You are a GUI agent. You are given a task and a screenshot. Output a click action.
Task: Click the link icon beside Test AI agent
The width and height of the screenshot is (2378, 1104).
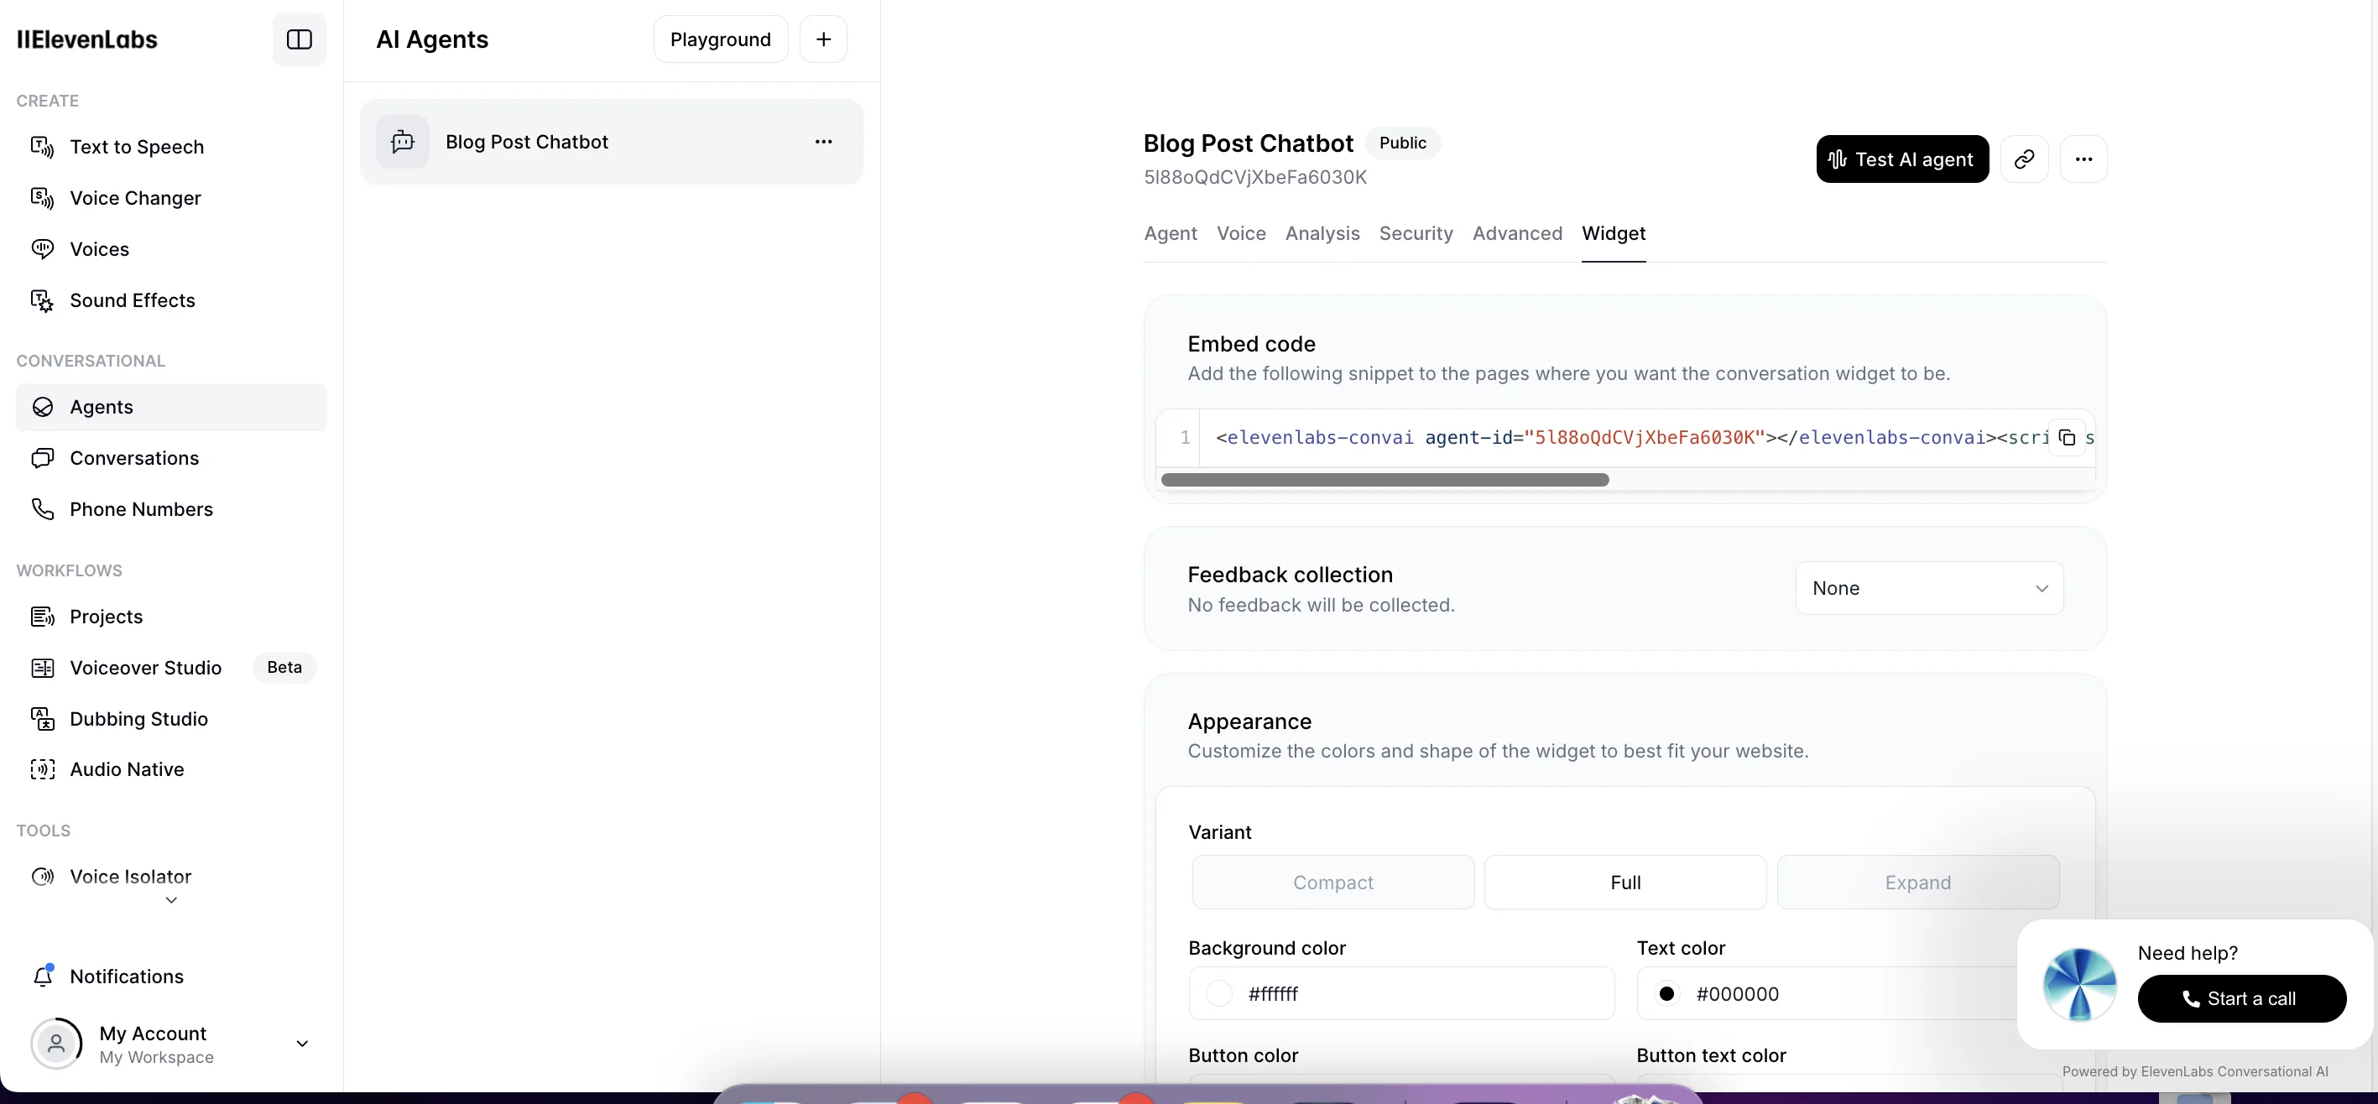coord(2024,159)
